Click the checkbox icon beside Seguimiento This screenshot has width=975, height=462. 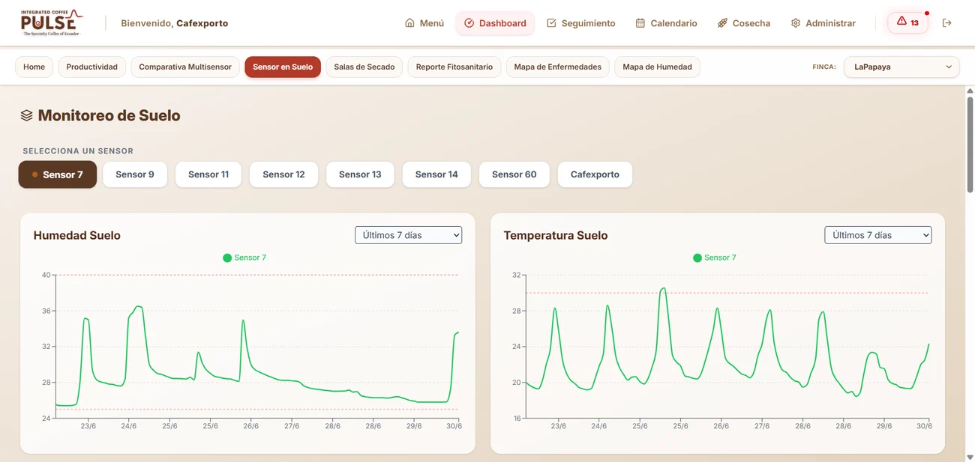click(x=551, y=23)
